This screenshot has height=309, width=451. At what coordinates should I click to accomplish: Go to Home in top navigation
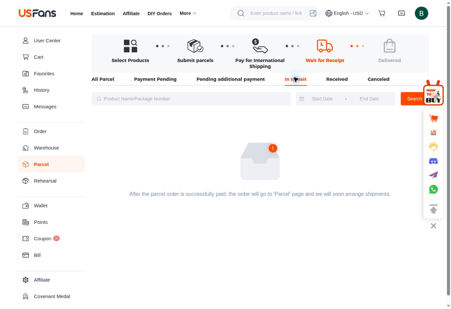(77, 14)
